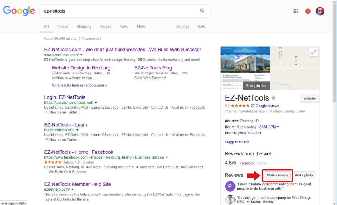Open the More search menu
The height and width of the screenshot is (205, 337).
tap(141, 26)
